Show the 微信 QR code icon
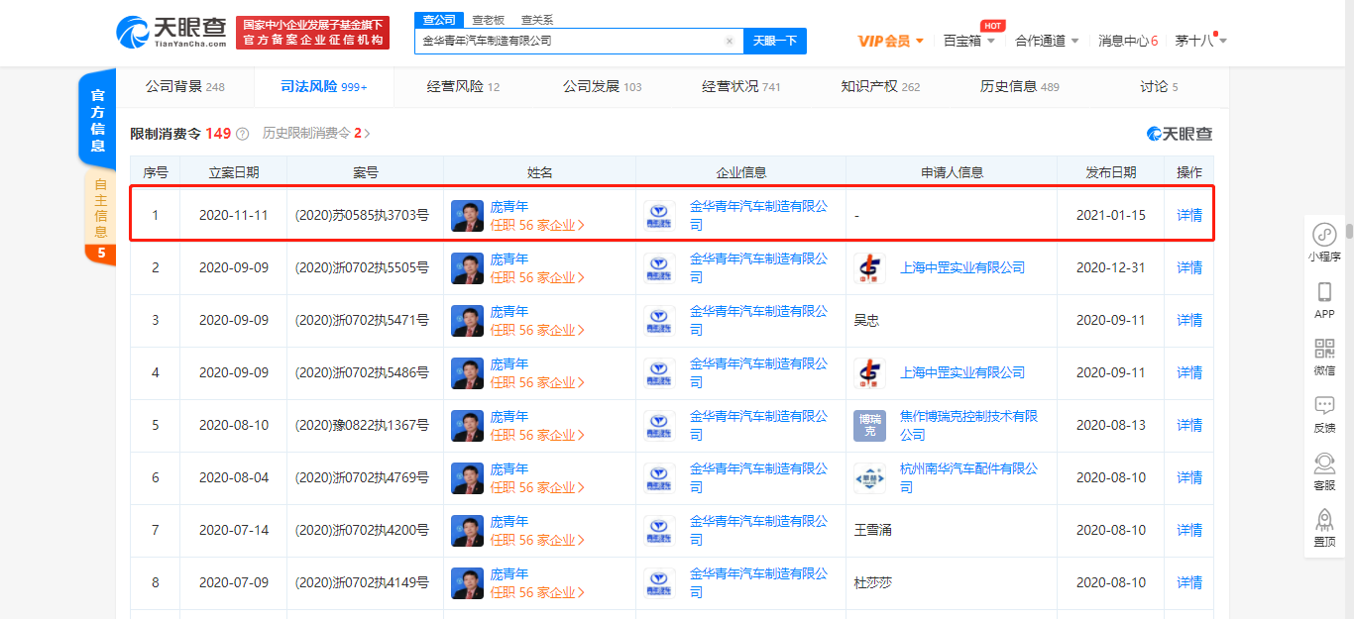This screenshot has width=1354, height=619. point(1324,350)
